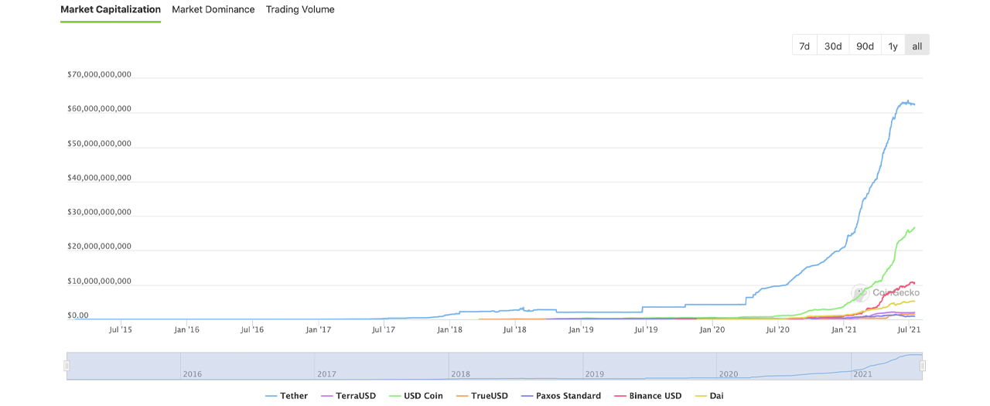Switch to the Trading Volume tab

(x=300, y=9)
